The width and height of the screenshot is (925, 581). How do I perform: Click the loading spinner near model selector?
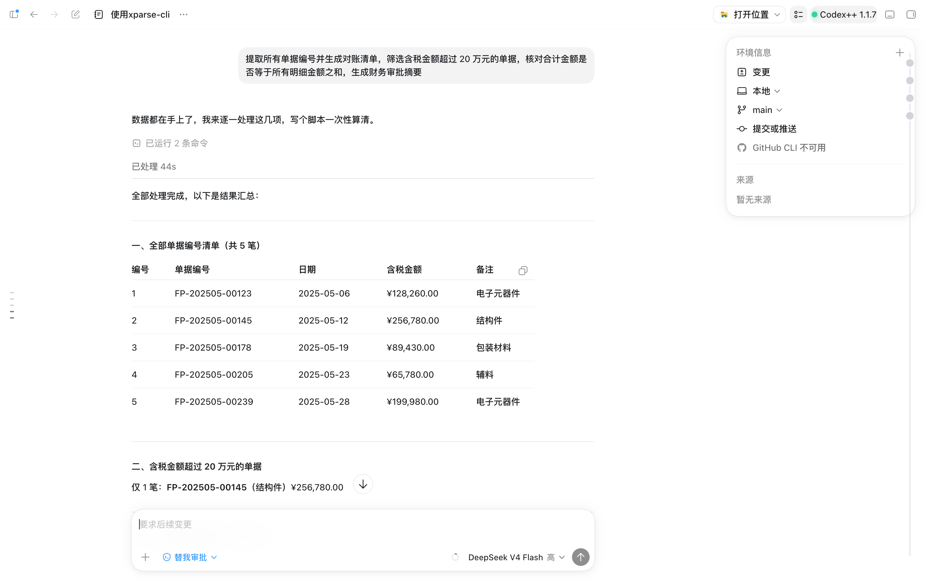455,557
